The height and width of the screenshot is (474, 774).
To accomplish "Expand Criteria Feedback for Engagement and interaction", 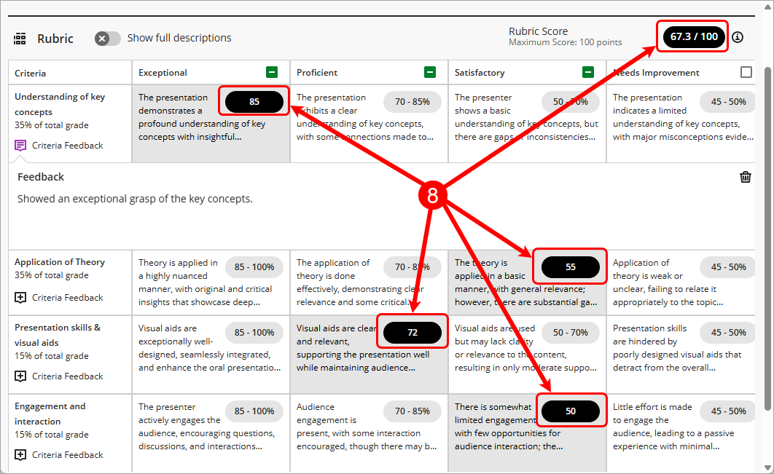I will (x=67, y=455).
